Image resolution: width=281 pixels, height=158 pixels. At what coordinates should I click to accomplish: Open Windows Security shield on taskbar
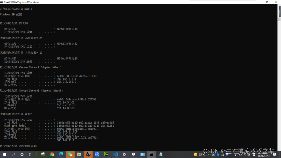pos(134,154)
